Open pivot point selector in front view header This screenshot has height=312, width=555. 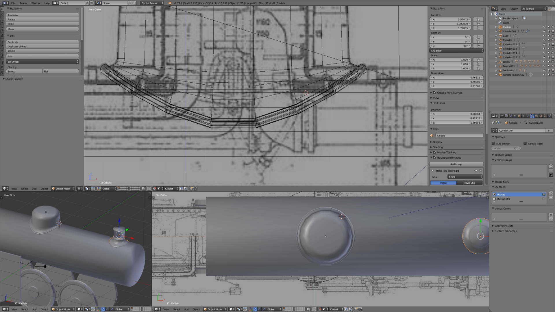88,189
